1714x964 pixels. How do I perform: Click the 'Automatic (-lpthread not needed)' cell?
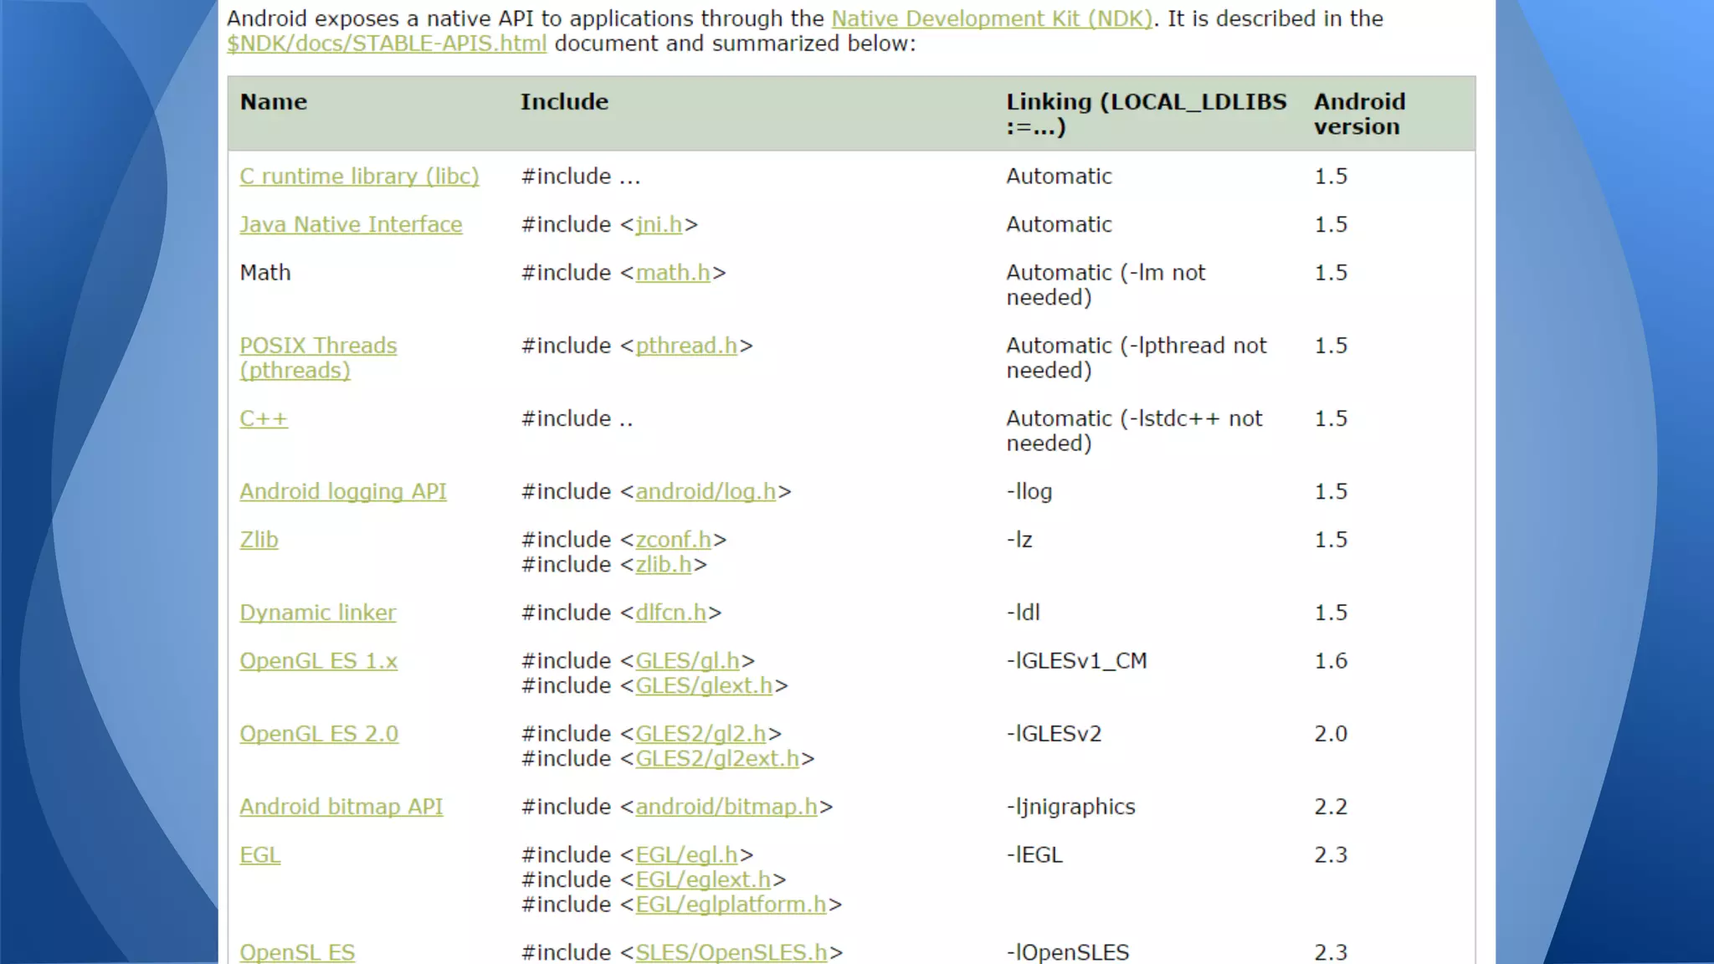(x=1137, y=358)
